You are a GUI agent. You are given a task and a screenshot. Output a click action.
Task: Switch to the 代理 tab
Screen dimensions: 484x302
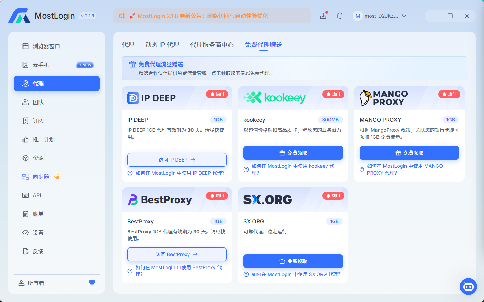pos(128,45)
